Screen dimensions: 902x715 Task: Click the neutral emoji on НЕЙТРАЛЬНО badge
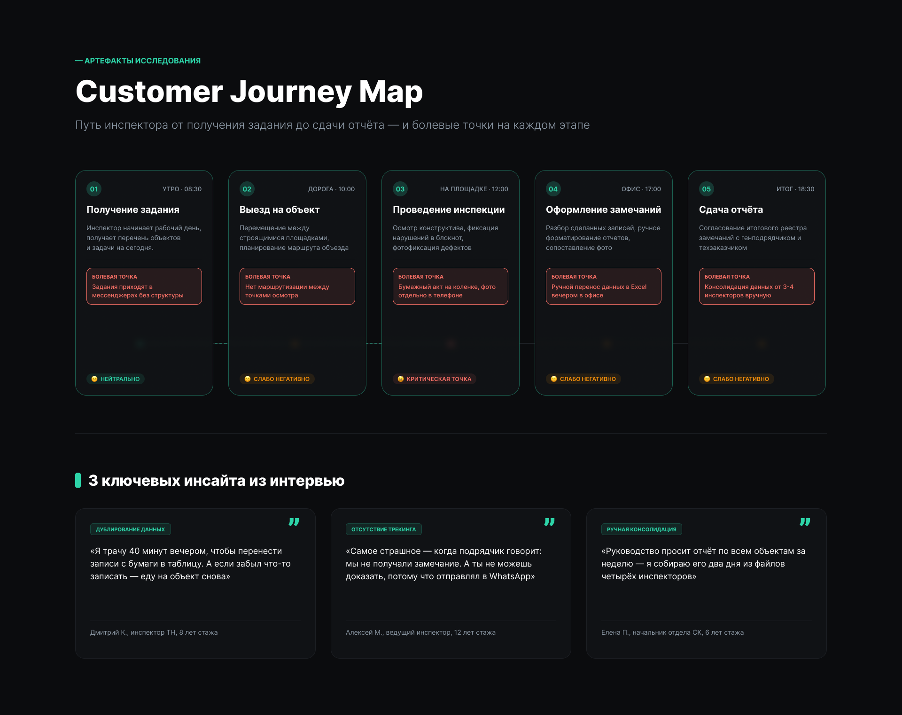(94, 379)
